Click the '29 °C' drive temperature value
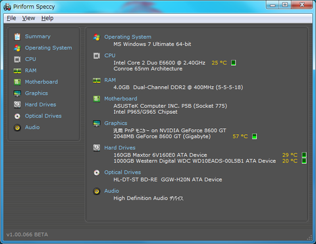316x244 pixels. [x=290, y=155]
